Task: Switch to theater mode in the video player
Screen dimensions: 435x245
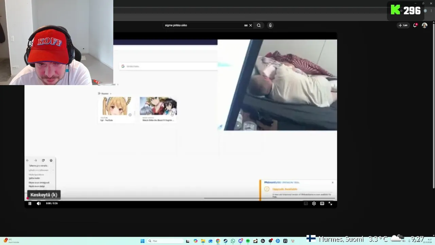Action: pyautogui.click(x=322, y=203)
